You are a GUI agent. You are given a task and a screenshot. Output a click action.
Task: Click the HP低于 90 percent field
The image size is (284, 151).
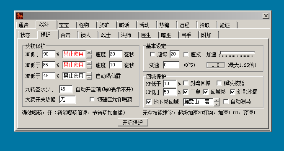(49, 54)
